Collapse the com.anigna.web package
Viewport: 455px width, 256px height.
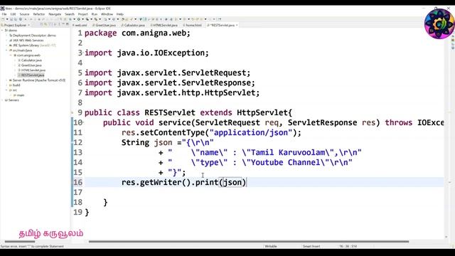11,55
